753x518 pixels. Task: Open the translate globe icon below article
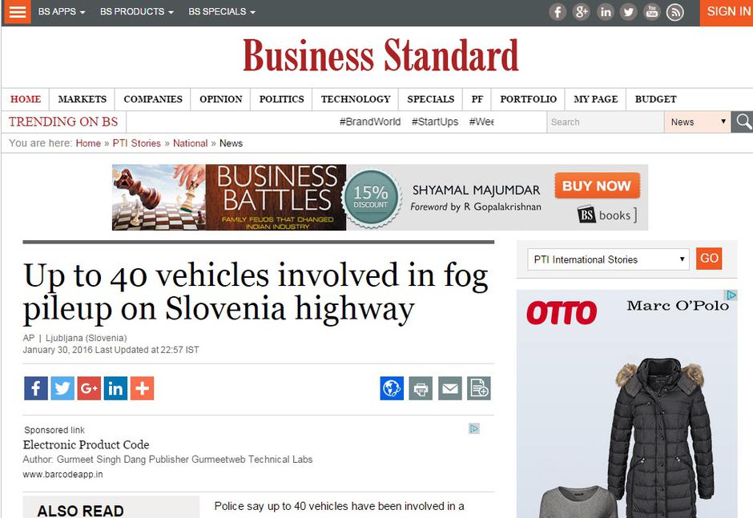[x=390, y=388]
